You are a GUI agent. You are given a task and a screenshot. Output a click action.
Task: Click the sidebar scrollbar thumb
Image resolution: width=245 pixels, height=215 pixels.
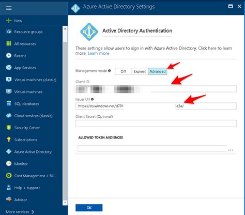[x=65, y=121]
